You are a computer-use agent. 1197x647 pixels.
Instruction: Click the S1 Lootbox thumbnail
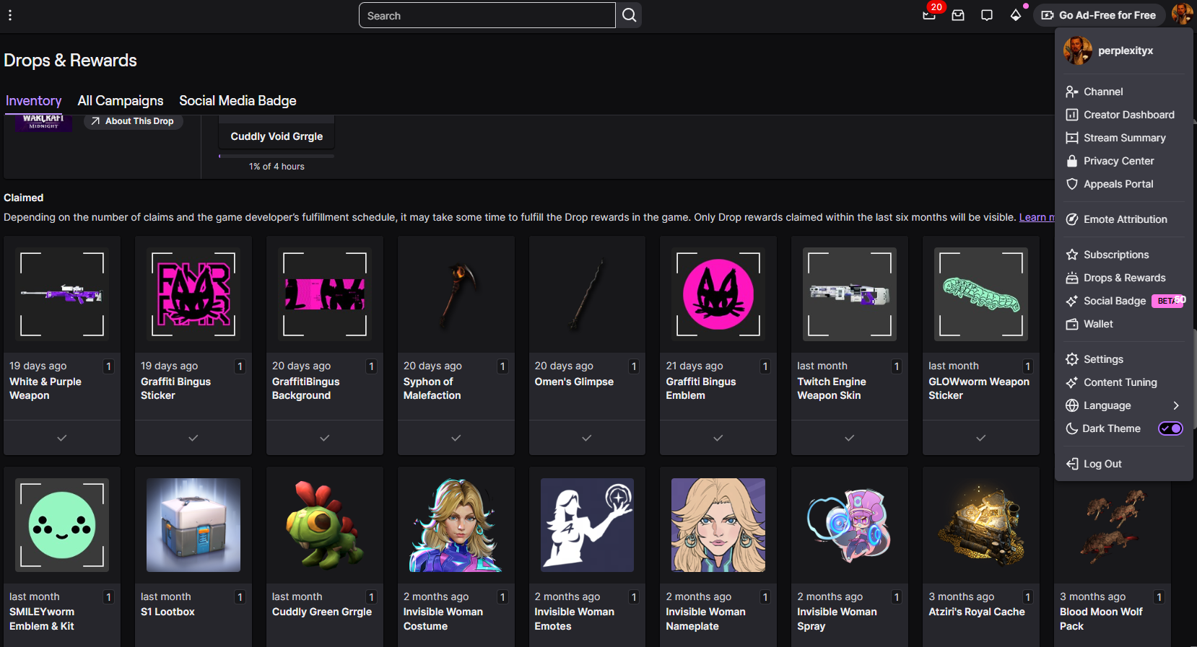(193, 525)
